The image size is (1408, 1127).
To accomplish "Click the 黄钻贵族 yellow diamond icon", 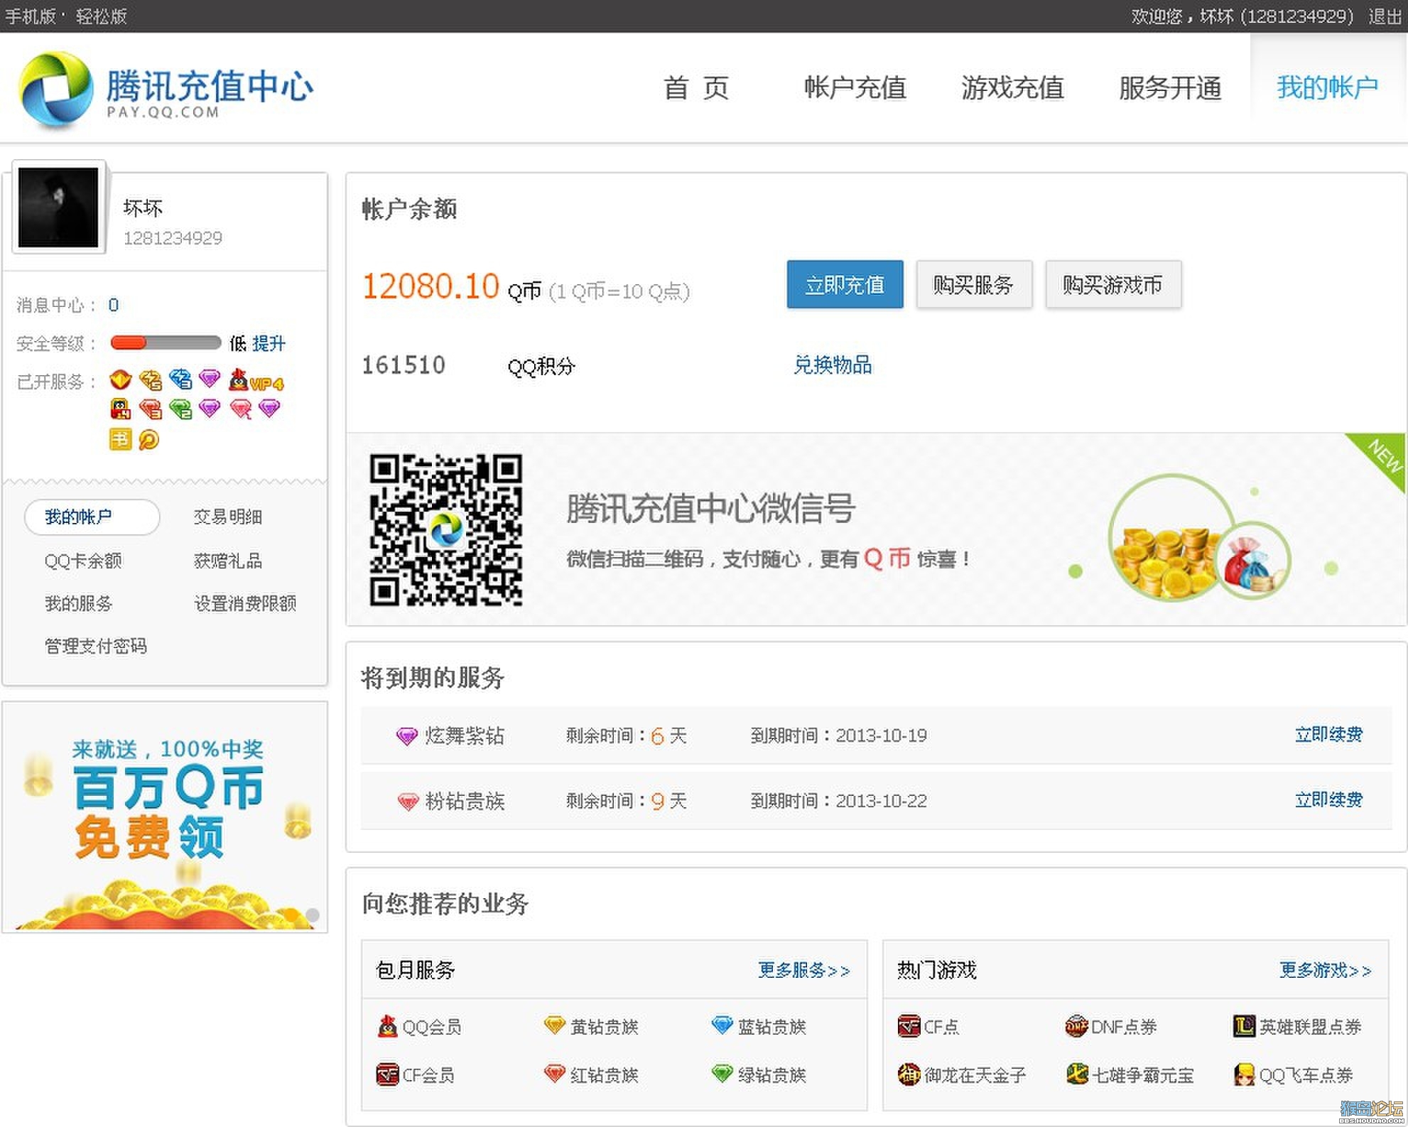I will (554, 1025).
